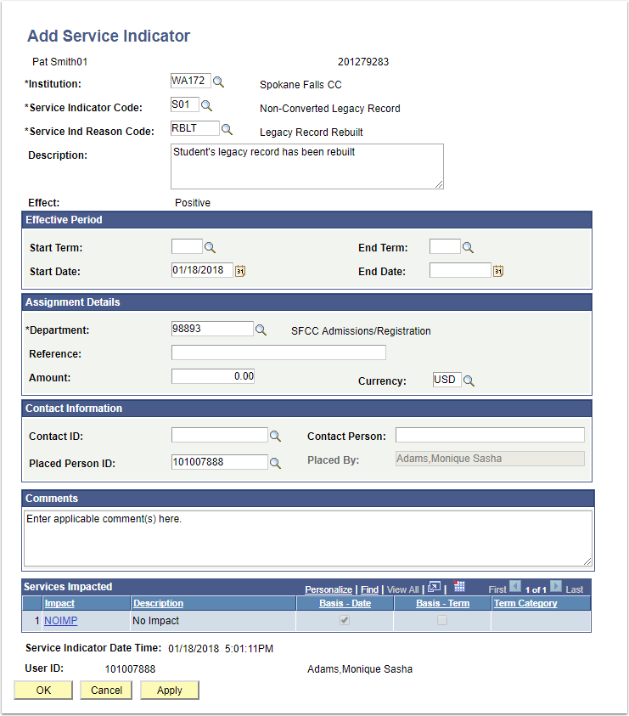Click Non-Converted Legacy Record text
Screen dimensions: 629x716
(330, 109)
